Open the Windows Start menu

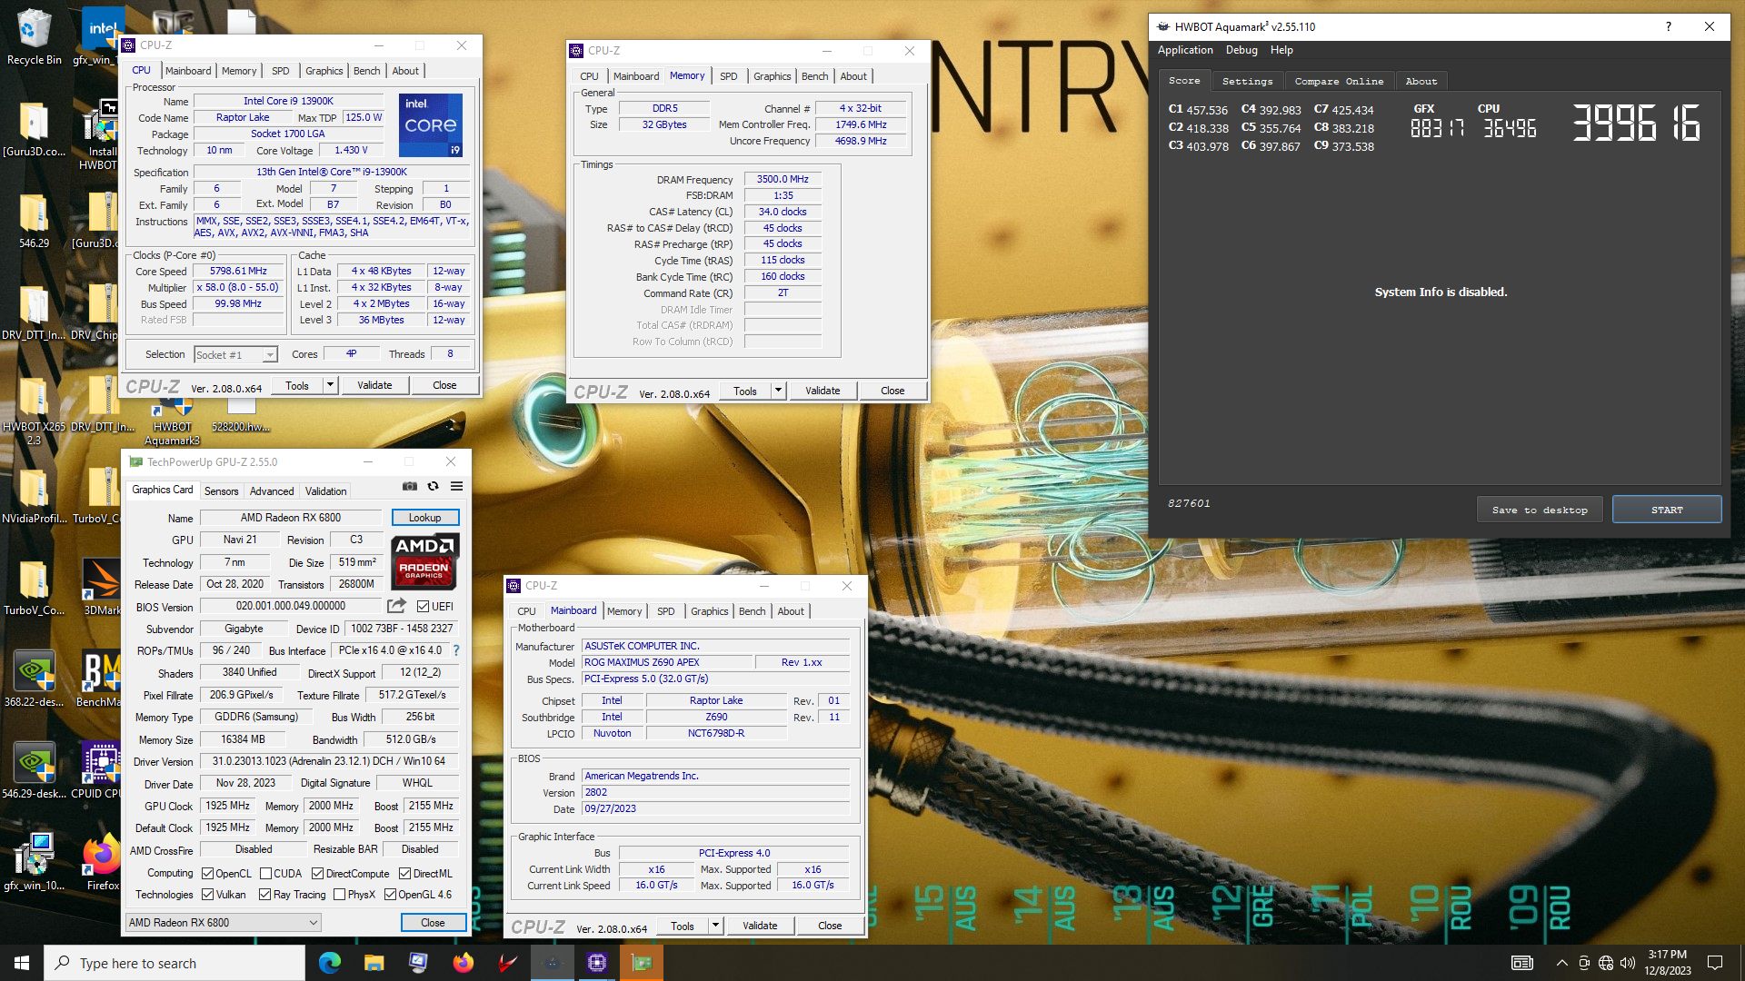[22, 963]
